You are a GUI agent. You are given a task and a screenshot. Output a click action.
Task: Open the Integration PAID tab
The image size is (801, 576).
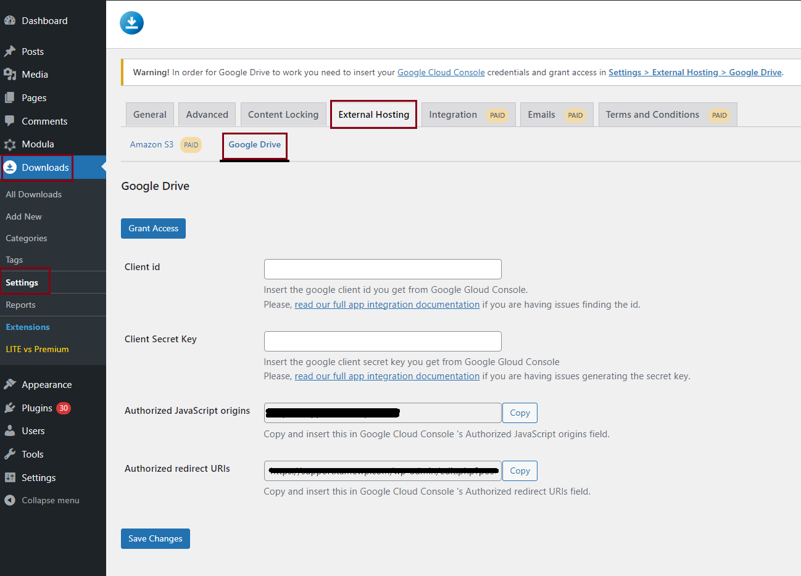point(468,115)
